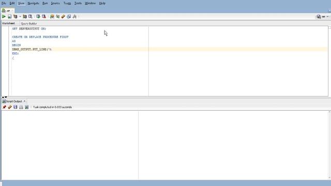Open the View menu
Screen dimensions: 331x186
click(21, 3)
